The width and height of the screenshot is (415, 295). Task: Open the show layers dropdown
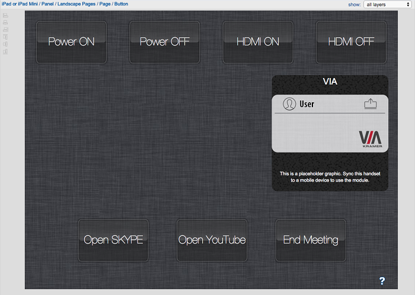(388, 5)
